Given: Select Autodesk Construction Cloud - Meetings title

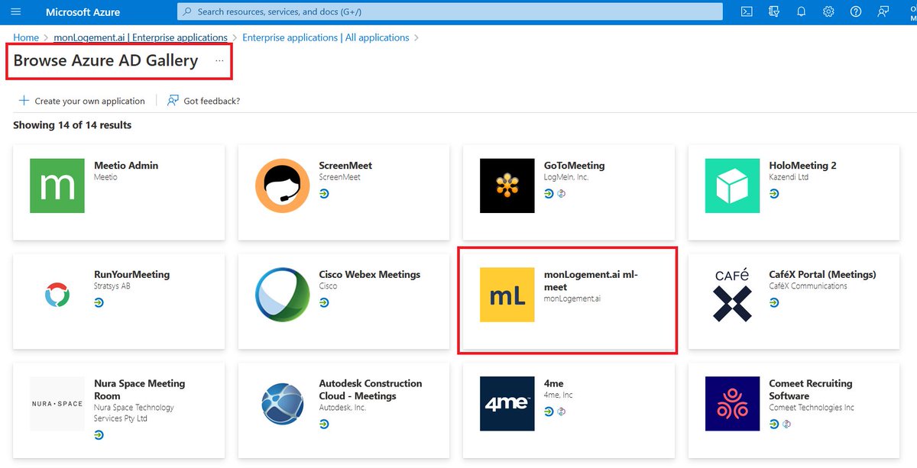Looking at the screenshot, I should point(370,390).
